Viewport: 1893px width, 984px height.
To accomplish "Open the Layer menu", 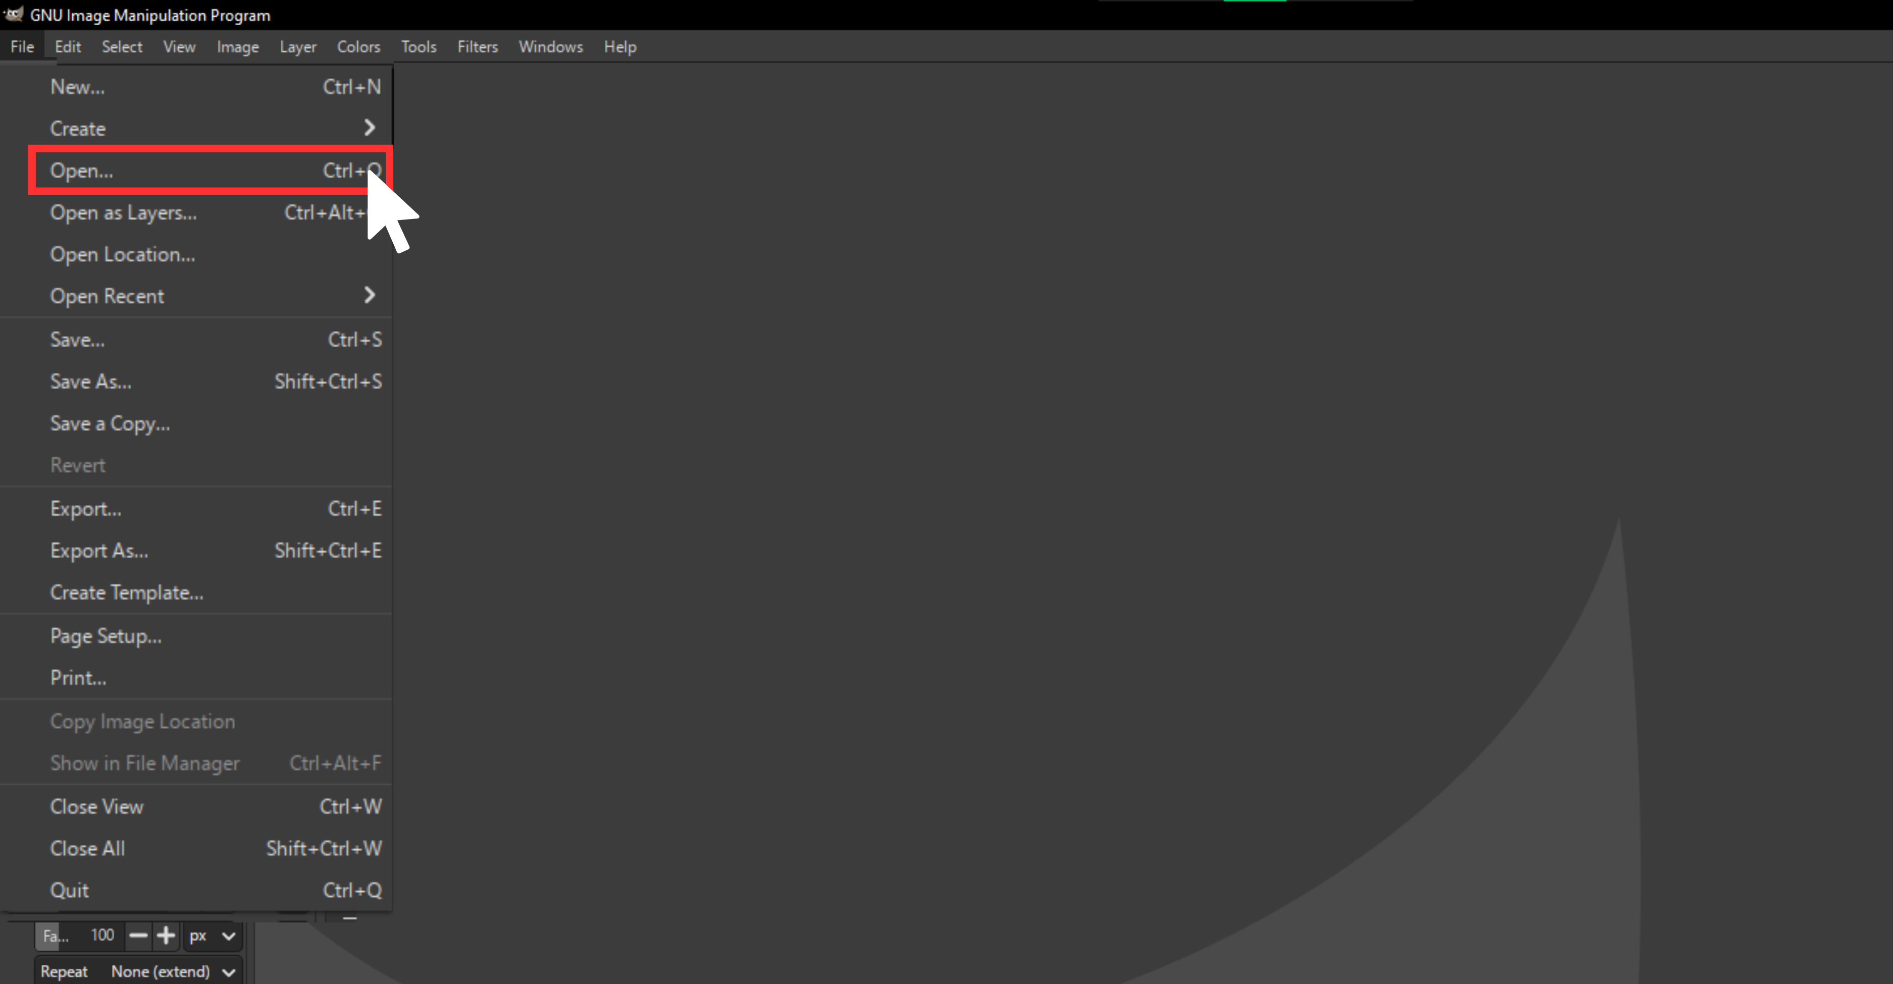I will coord(298,46).
